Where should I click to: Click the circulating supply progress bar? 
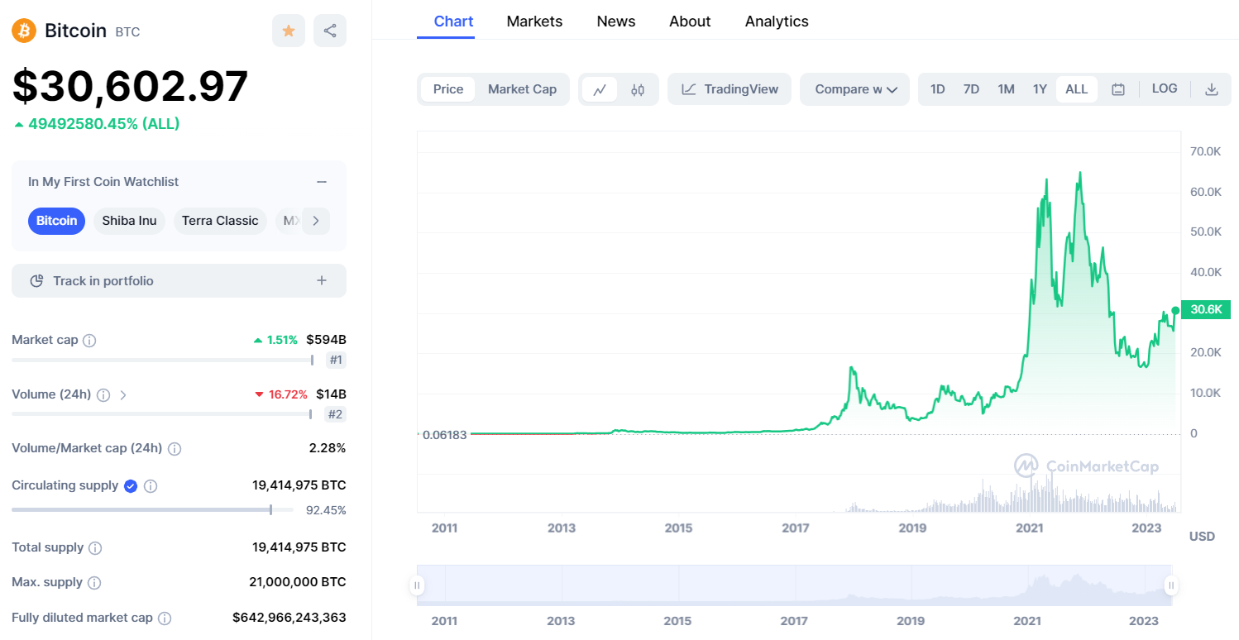(x=152, y=510)
